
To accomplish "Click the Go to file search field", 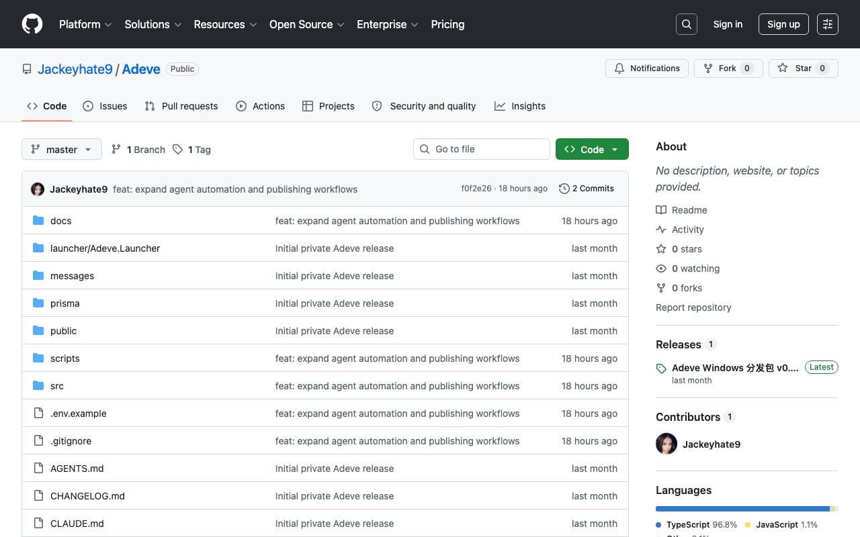I will [x=482, y=149].
